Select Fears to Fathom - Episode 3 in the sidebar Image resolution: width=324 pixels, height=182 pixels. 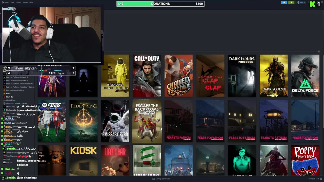[x=17, y=80]
